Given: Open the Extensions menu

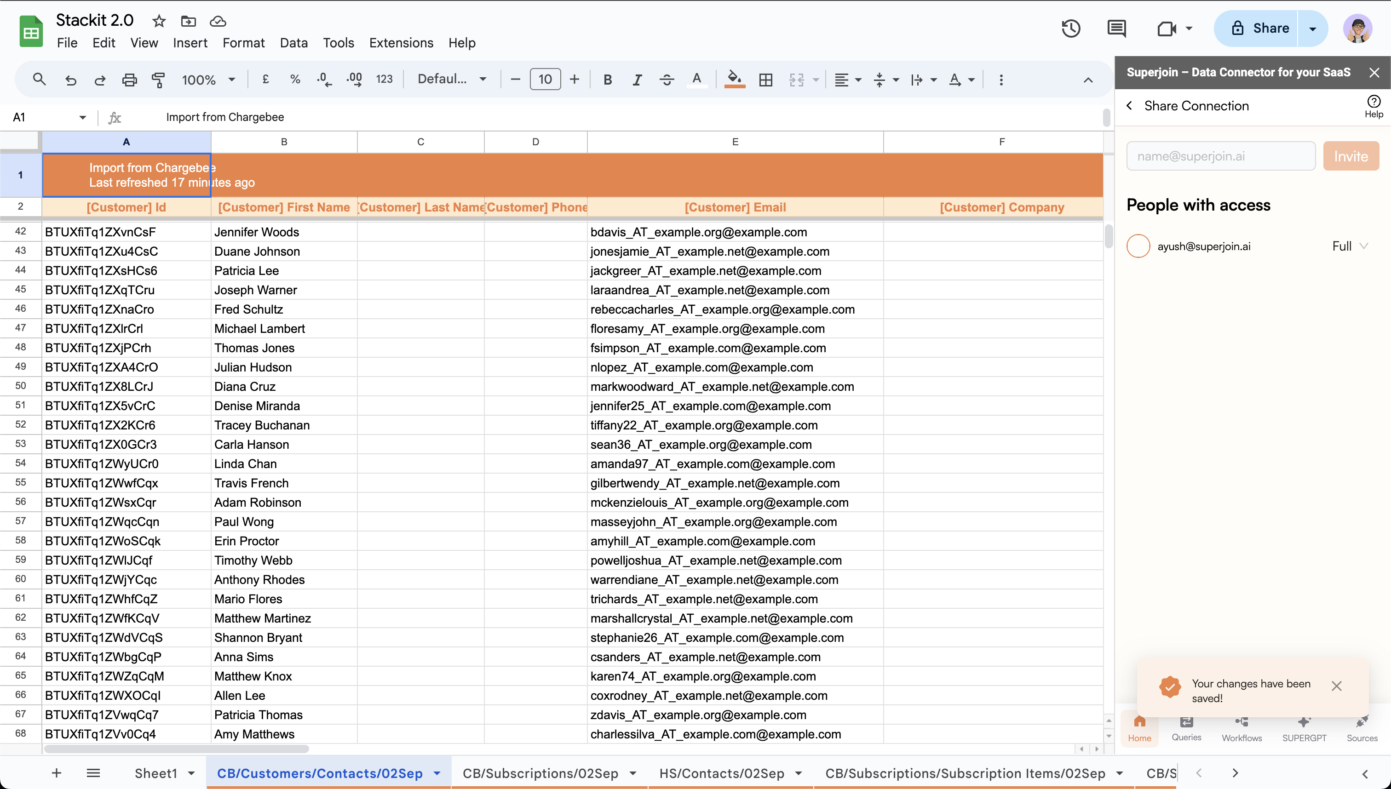Looking at the screenshot, I should coord(401,43).
